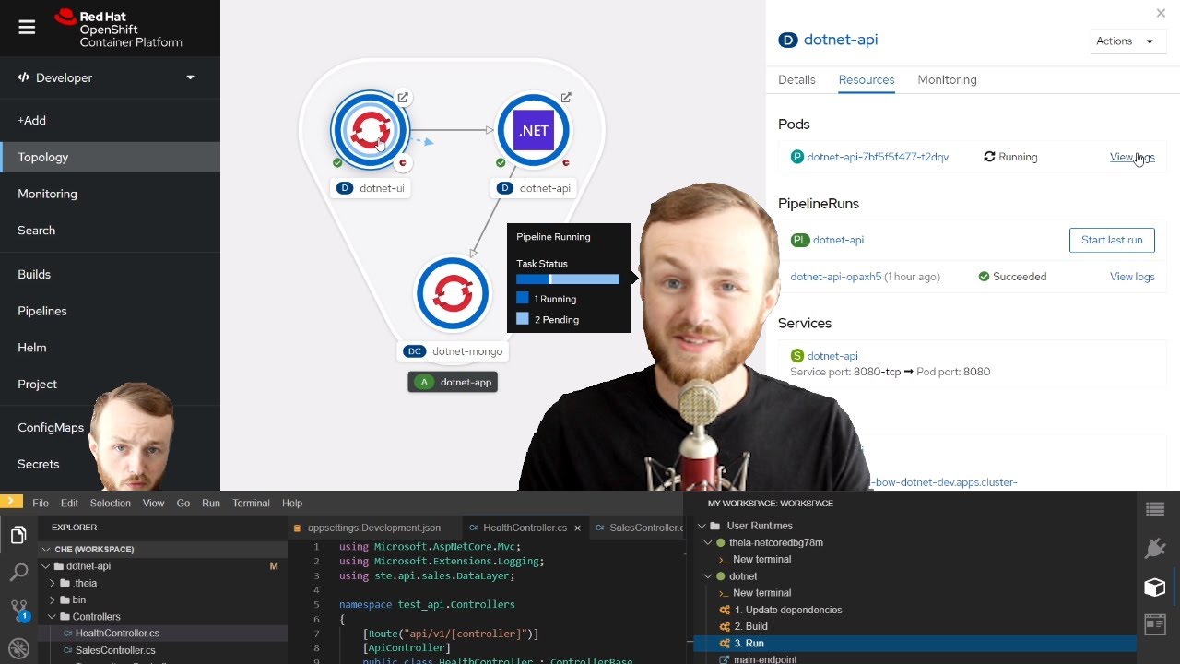Image resolution: width=1180 pixels, height=664 pixels.
Task: Select the .NET dotnet-api node icon
Action: 533,130
